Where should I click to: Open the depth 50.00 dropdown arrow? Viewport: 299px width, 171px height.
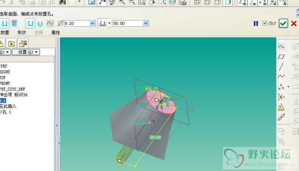point(146,23)
